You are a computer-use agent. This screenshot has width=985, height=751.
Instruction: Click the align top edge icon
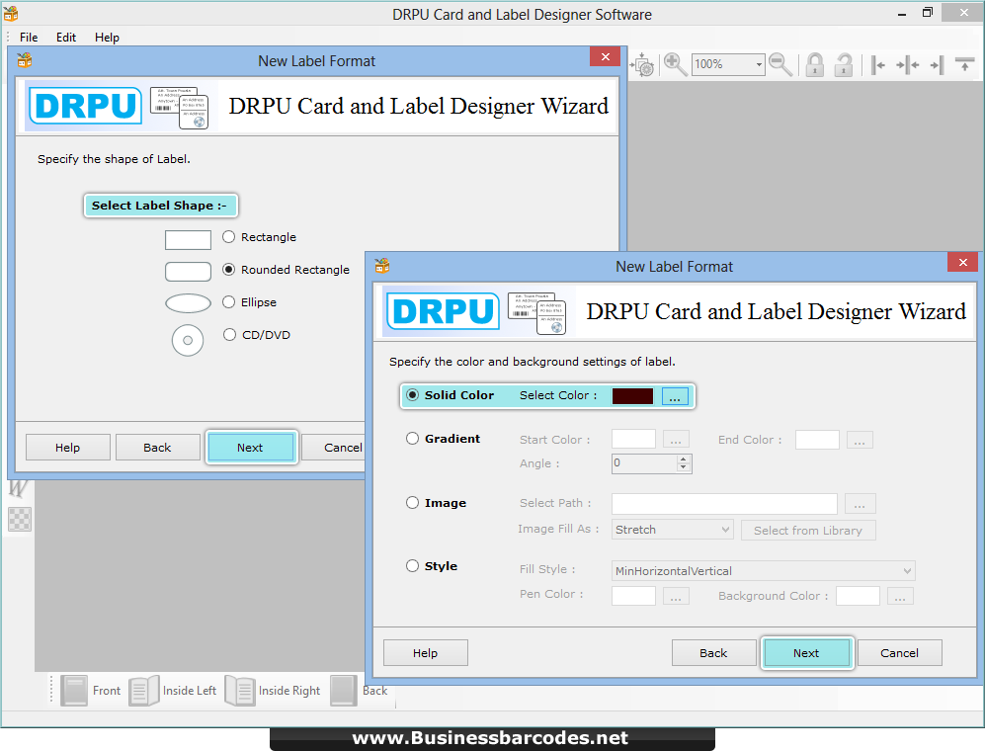(964, 63)
